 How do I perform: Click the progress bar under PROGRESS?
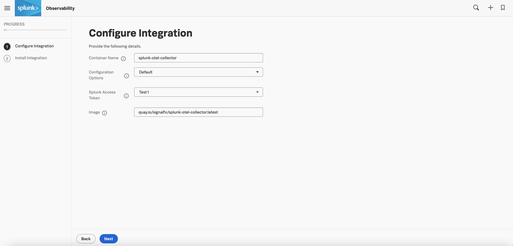pyautogui.click(x=35, y=30)
